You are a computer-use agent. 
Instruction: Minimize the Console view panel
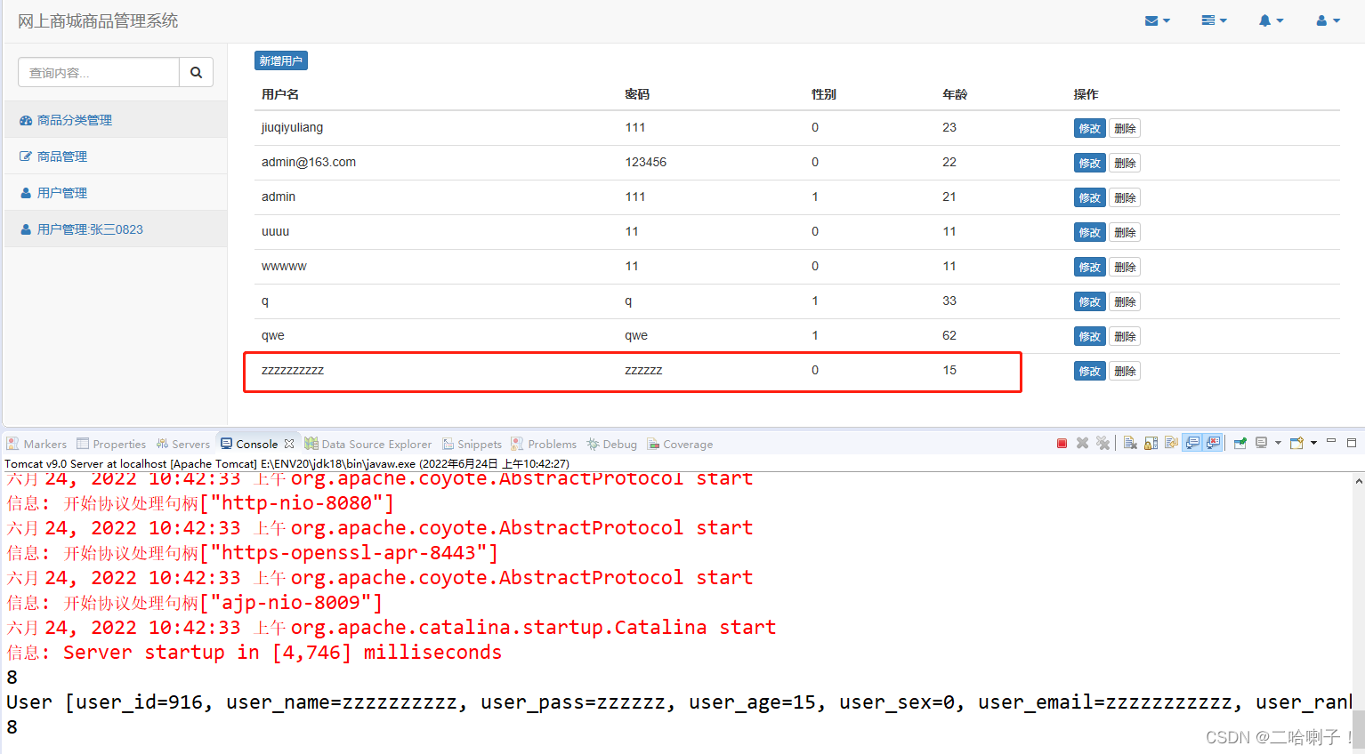click(x=1331, y=441)
